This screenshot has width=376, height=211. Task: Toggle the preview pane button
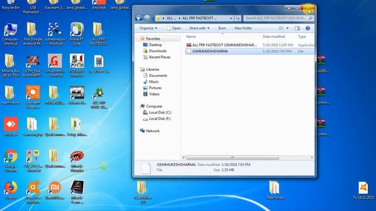click(297, 28)
